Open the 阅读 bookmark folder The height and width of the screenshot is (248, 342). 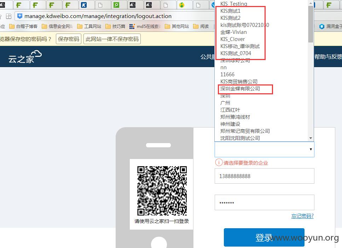pos(201,26)
